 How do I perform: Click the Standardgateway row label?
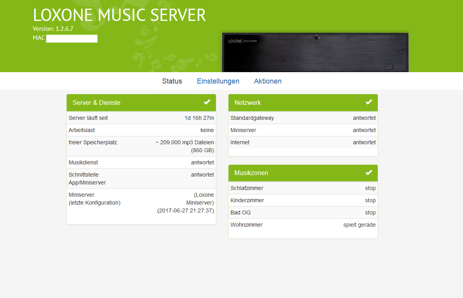click(x=252, y=118)
